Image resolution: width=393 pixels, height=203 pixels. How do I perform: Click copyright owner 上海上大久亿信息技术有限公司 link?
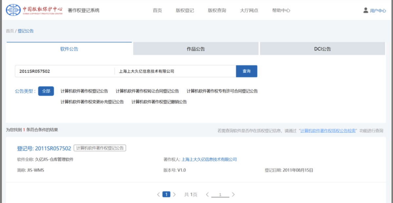(x=209, y=160)
